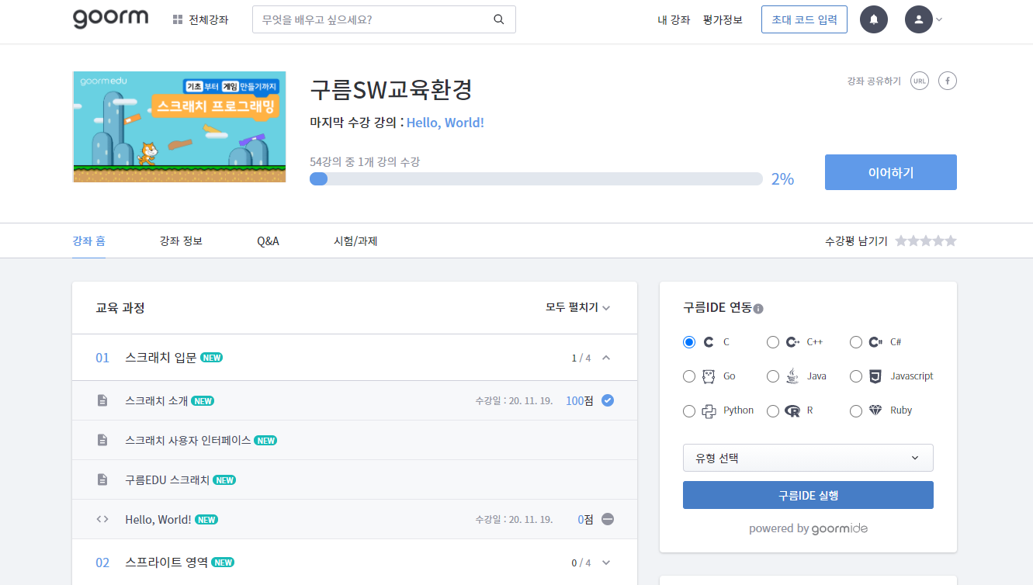Screen dimensions: 1033x585
Task: Open the 유형 선택 dropdown
Action: coord(808,458)
